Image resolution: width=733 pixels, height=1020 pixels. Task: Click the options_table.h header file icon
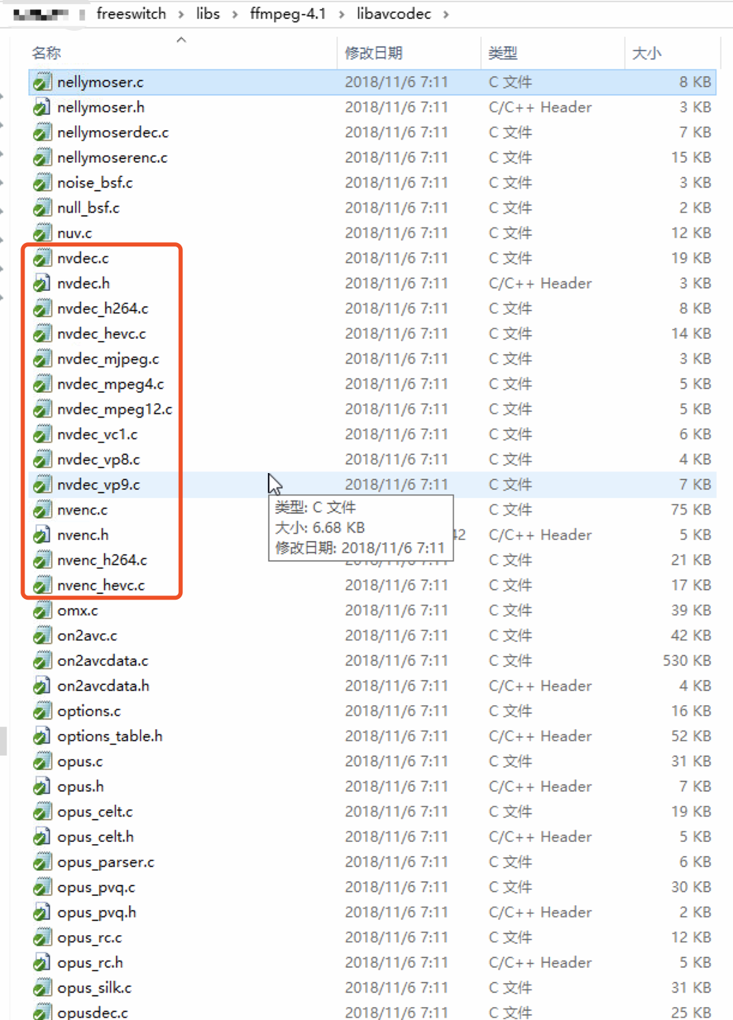point(41,736)
